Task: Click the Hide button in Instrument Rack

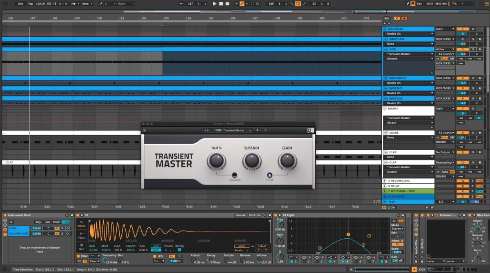Action: (66, 222)
